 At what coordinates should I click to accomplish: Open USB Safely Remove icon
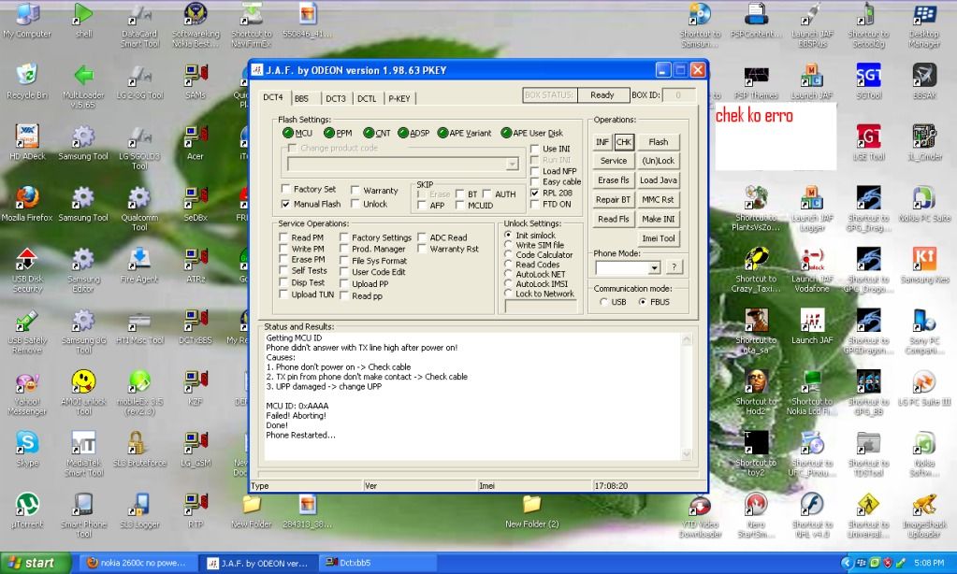[27, 332]
